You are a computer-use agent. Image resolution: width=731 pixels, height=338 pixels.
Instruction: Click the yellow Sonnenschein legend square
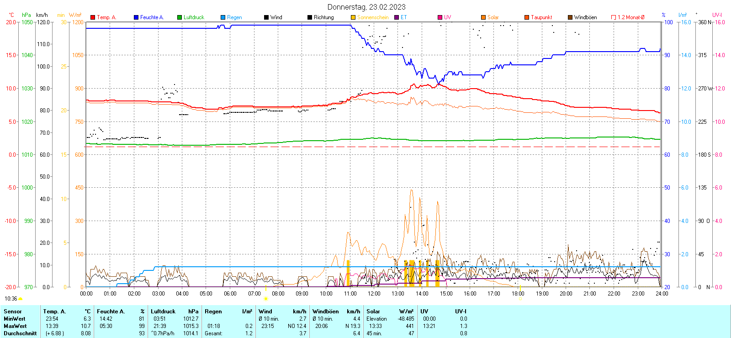353,17
